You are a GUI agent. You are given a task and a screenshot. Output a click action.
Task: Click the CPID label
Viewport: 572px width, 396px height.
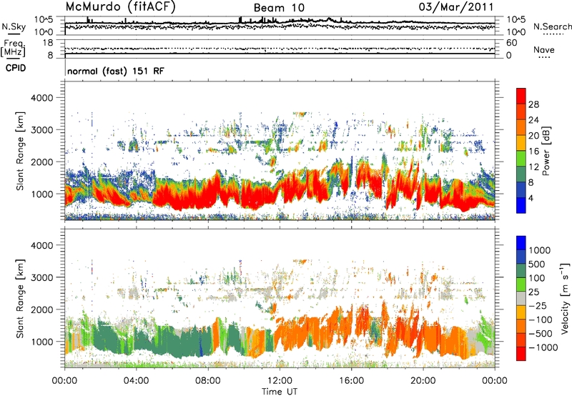pyautogui.click(x=16, y=68)
